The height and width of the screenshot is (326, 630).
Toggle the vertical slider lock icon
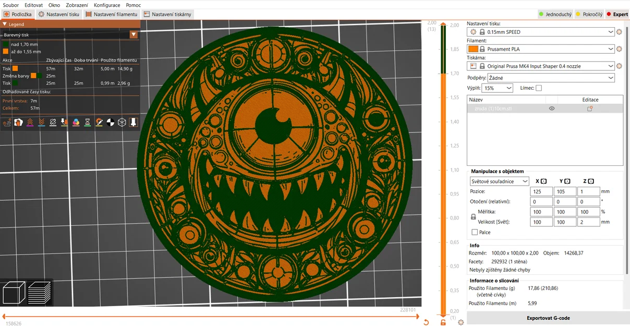tap(443, 322)
